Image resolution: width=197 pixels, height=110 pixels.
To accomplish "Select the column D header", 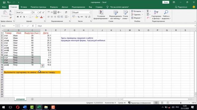I will [46, 30].
